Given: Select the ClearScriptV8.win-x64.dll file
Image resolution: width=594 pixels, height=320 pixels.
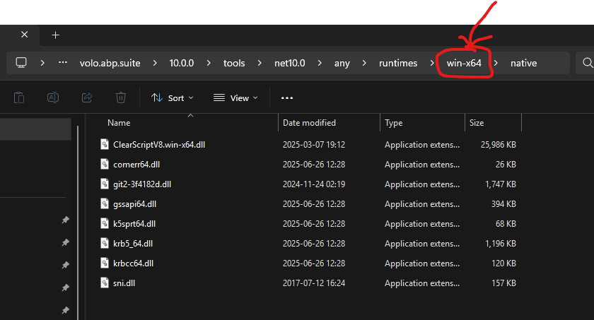Looking at the screenshot, I should (x=158, y=145).
